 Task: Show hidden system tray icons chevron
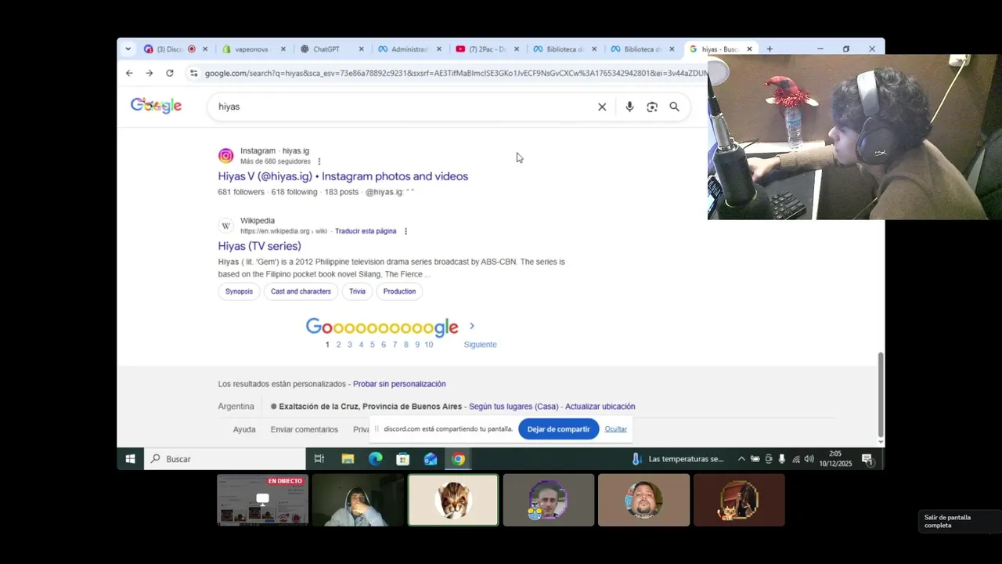click(x=741, y=459)
